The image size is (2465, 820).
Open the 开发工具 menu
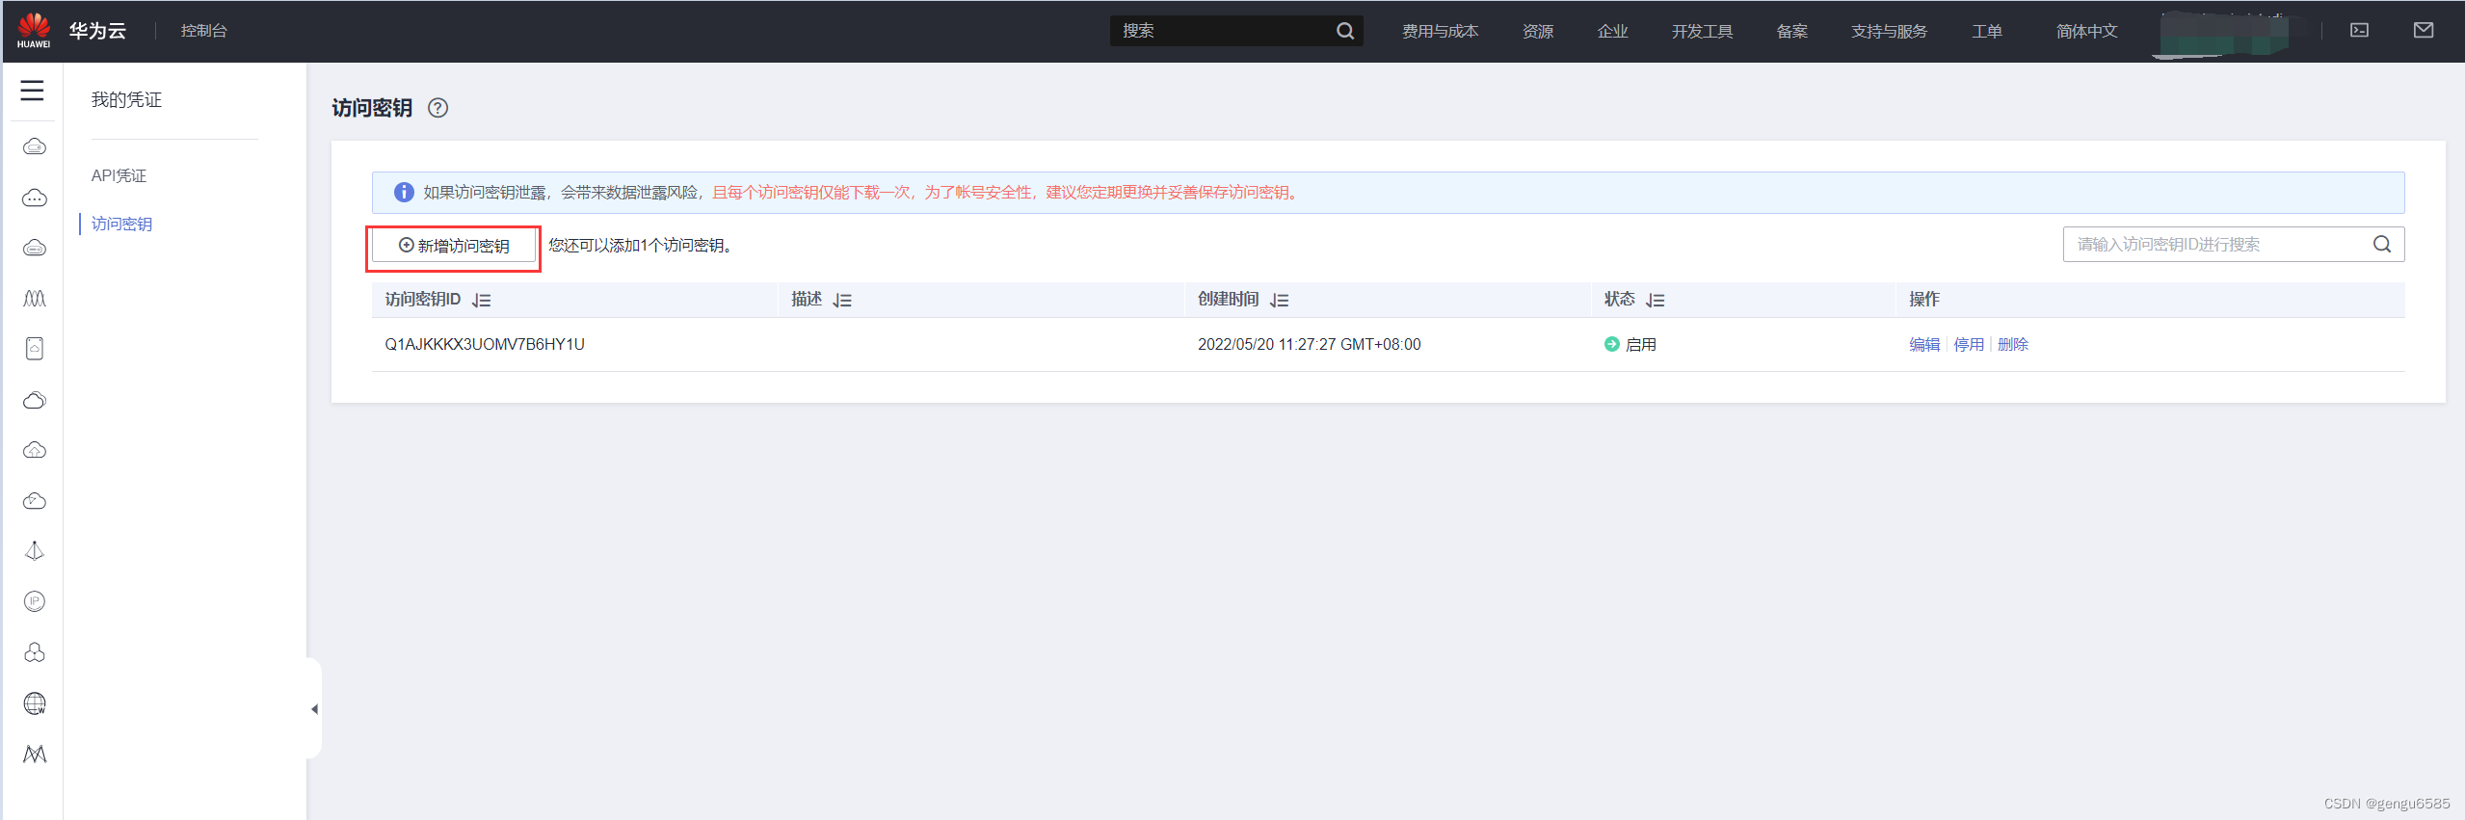[x=1703, y=31]
